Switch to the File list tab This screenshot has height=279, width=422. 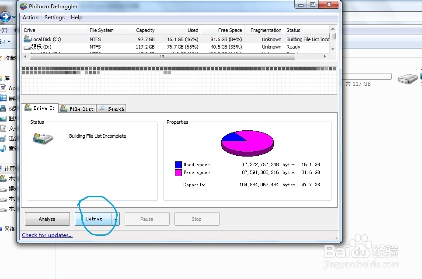(77, 109)
